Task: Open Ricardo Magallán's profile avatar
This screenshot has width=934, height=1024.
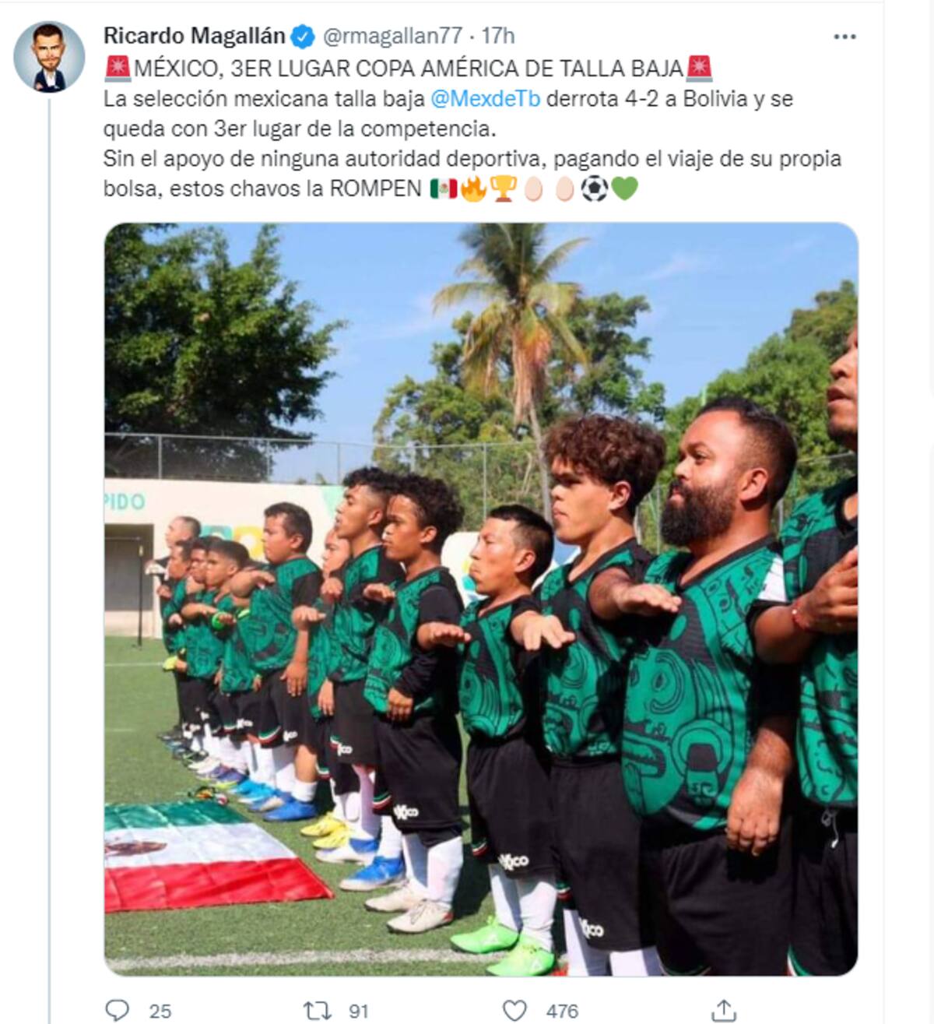Action: click(x=49, y=57)
